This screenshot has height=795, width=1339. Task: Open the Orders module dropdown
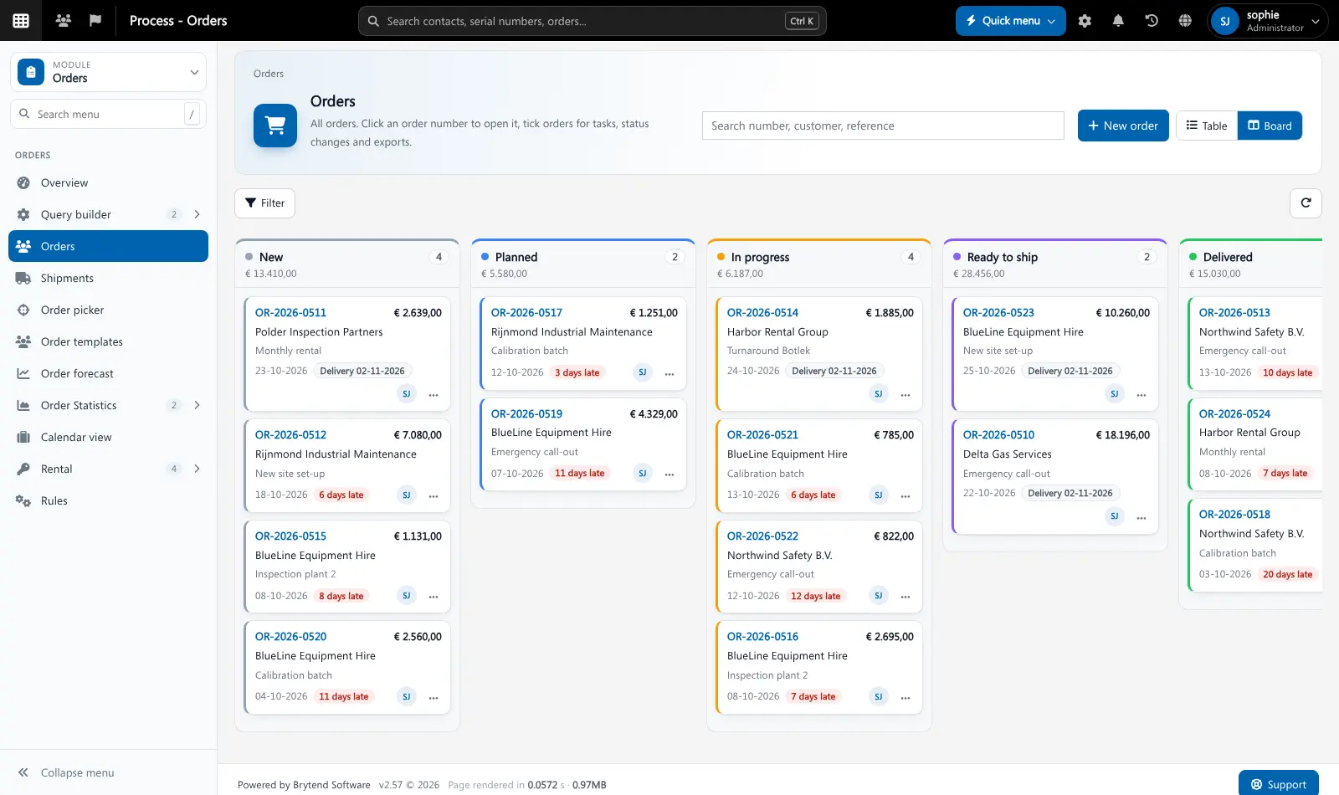pos(109,72)
